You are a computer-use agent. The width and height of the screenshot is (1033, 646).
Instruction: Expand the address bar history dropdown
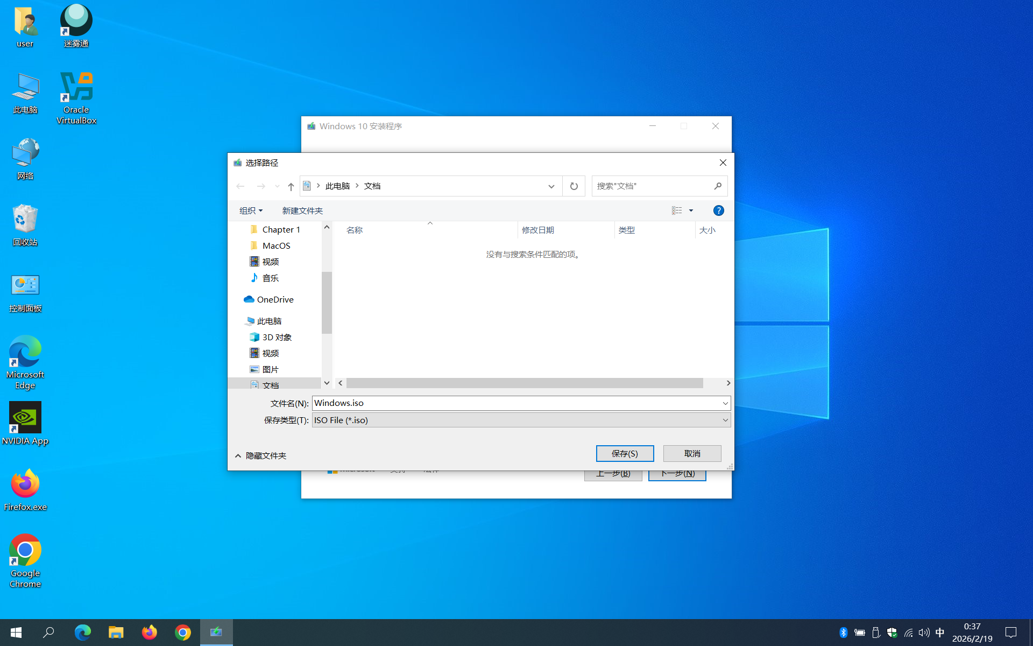tap(551, 186)
